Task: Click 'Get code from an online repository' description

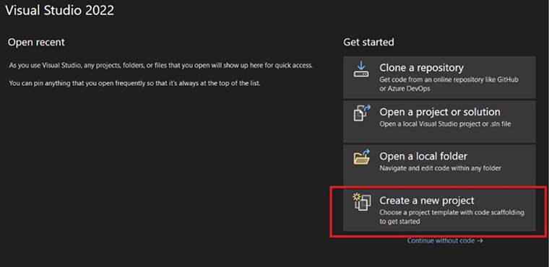Action: click(449, 84)
